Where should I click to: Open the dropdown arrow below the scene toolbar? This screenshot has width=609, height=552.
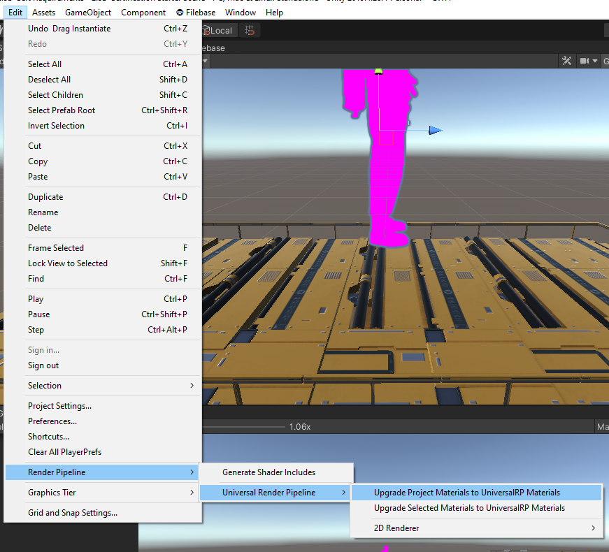click(x=204, y=61)
